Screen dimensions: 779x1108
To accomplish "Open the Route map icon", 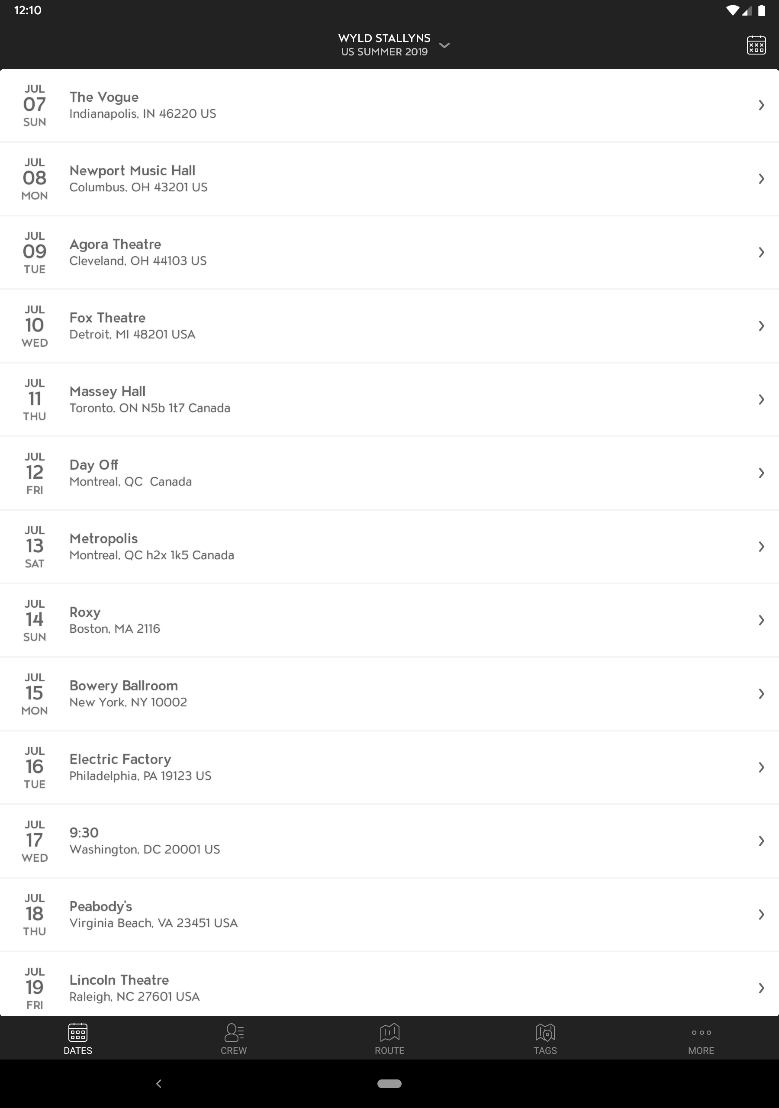I will 389,1032.
